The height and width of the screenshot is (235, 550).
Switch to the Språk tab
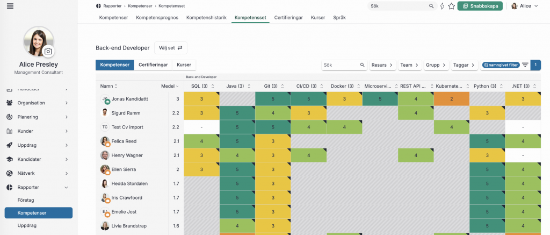point(339,18)
